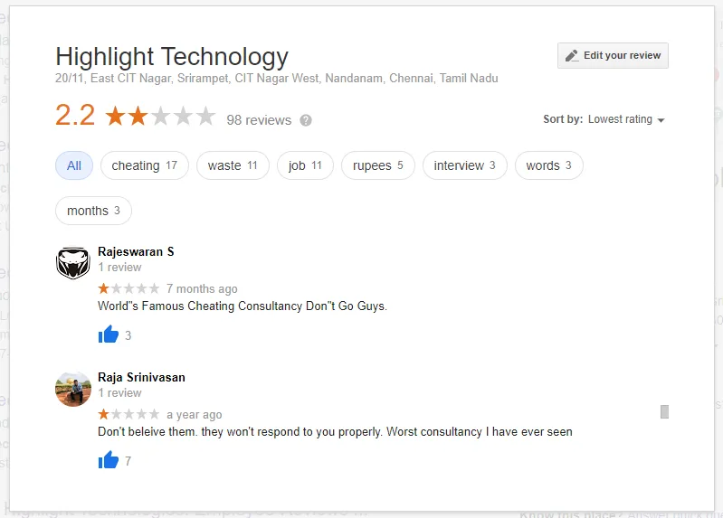
Task: Select the All filter chip
Action: coord(74,165)
